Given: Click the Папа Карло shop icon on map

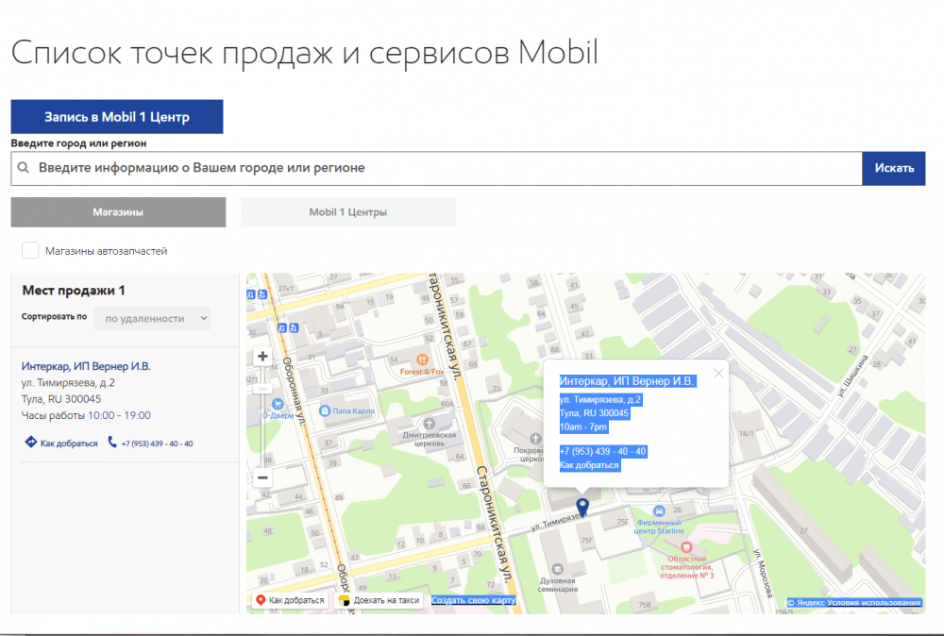Looking at the screenshot, I should (325, 411).
